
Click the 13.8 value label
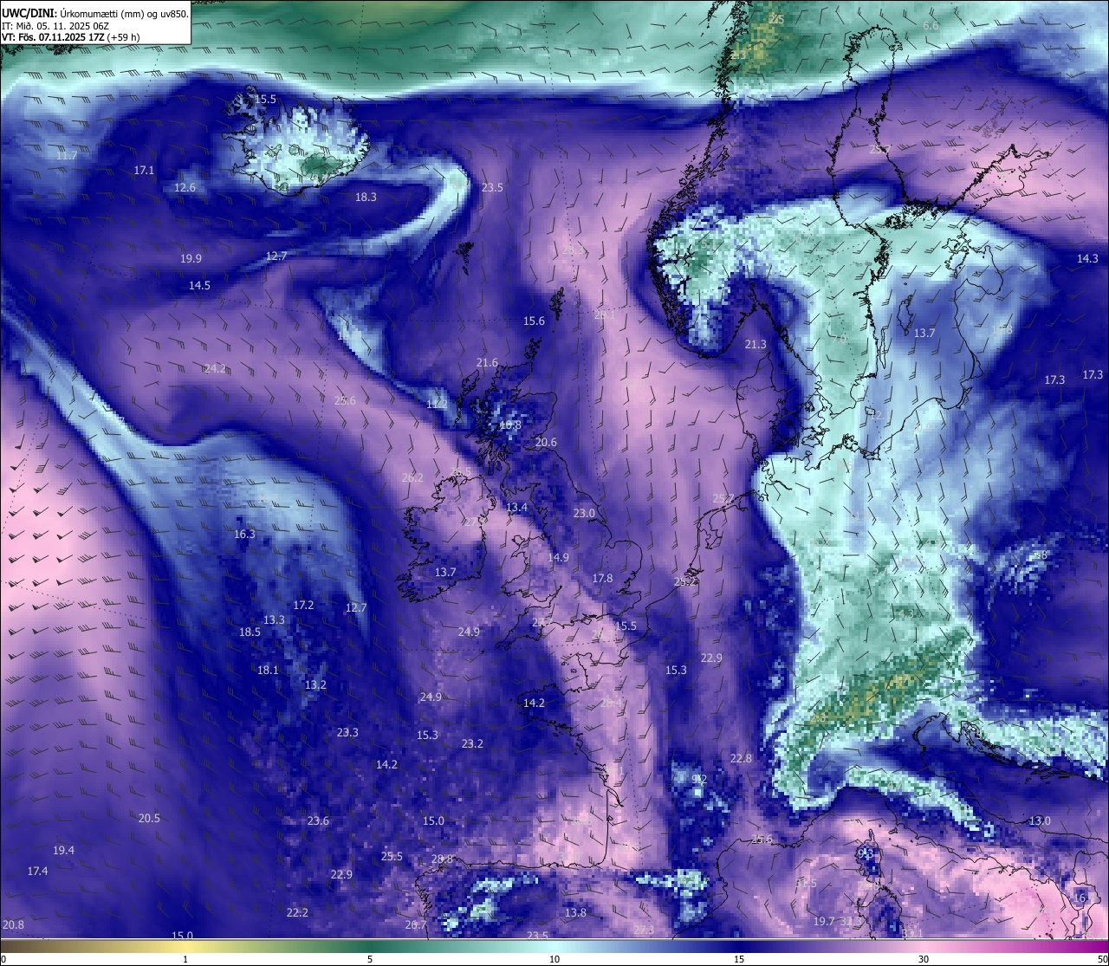[x=575, y=913]
